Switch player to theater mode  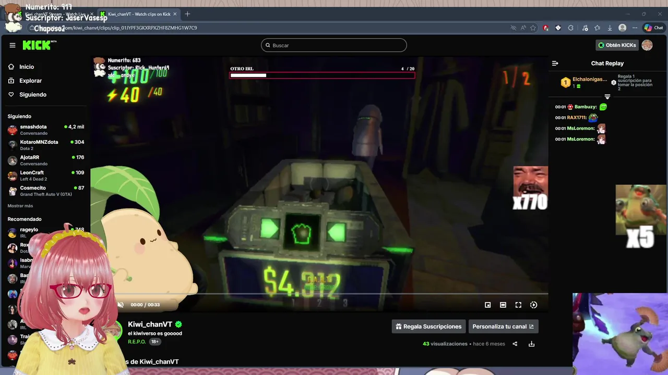point(503,305)
